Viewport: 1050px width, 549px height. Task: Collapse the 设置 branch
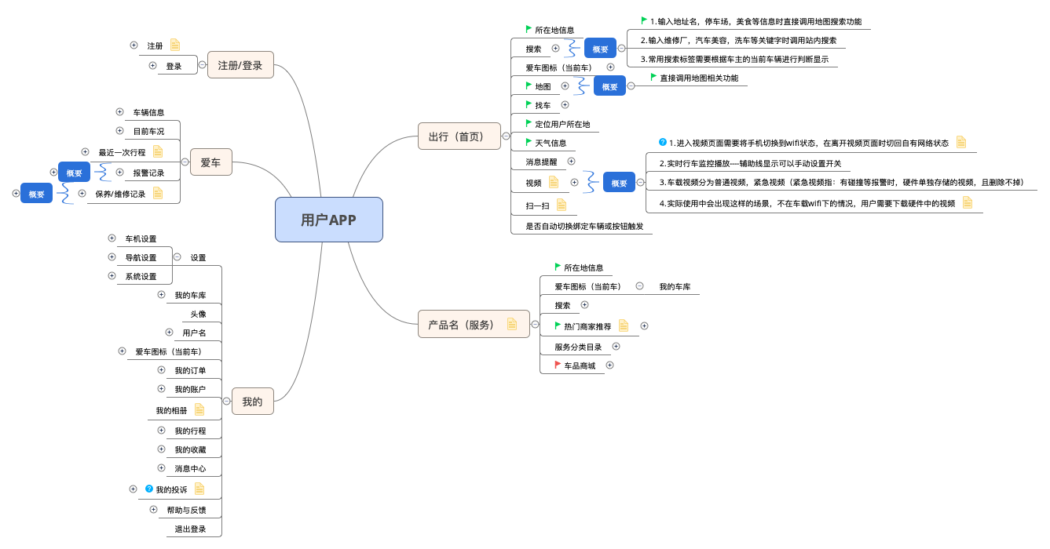177,256
